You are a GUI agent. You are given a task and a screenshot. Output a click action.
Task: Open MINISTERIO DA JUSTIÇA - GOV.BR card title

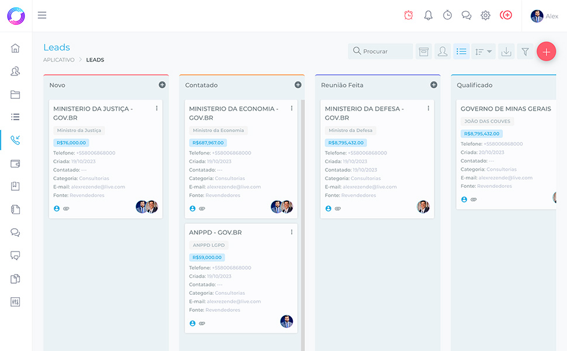(93, 113)
